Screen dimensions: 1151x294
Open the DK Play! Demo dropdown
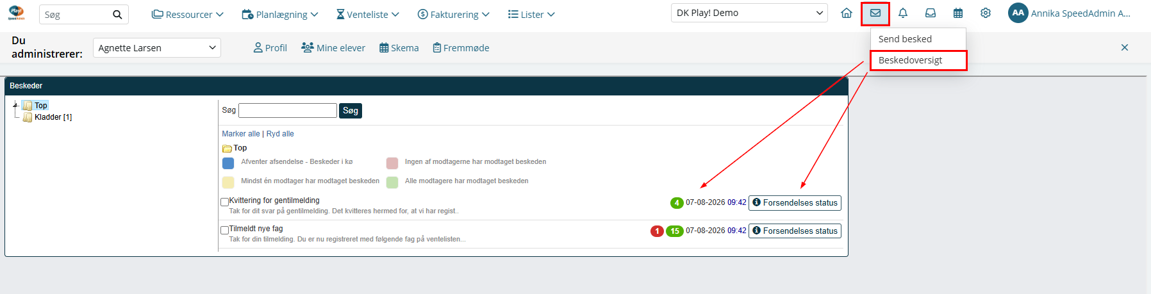[749, 13]
